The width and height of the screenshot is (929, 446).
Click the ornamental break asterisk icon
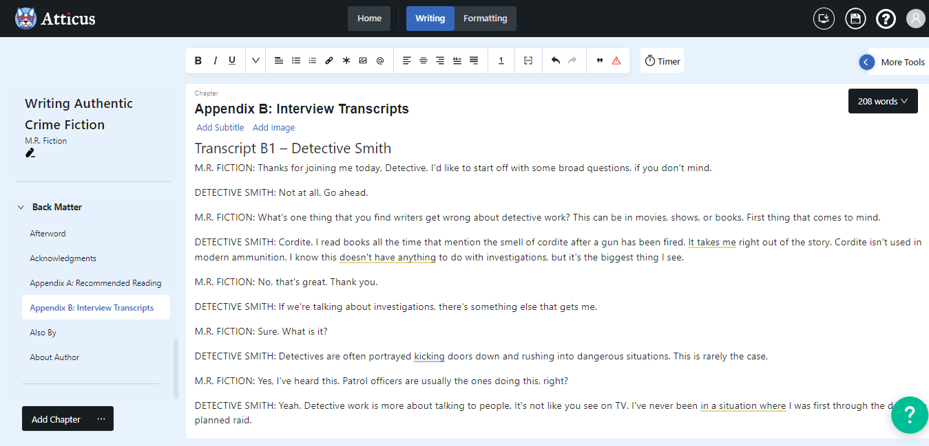click(346, 61)
